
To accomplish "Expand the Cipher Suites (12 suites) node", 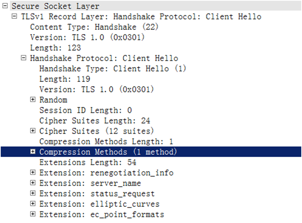I will pyautogui.click(x=33, y=131).
